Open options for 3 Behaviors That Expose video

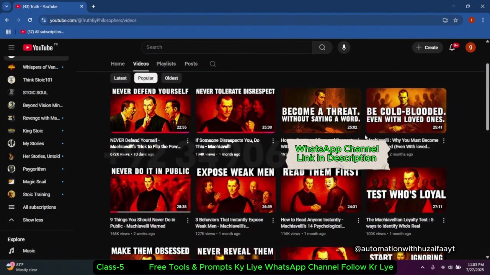pos(273,220)
